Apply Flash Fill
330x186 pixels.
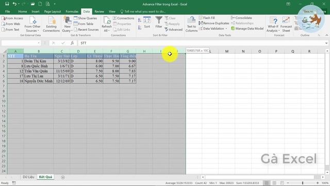tap(207, 18)
